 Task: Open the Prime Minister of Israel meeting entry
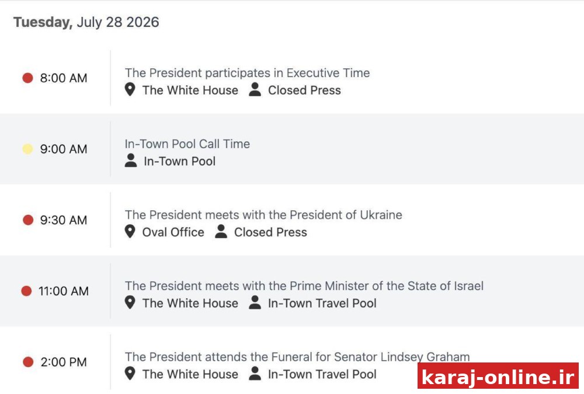(x=304, y=285)
